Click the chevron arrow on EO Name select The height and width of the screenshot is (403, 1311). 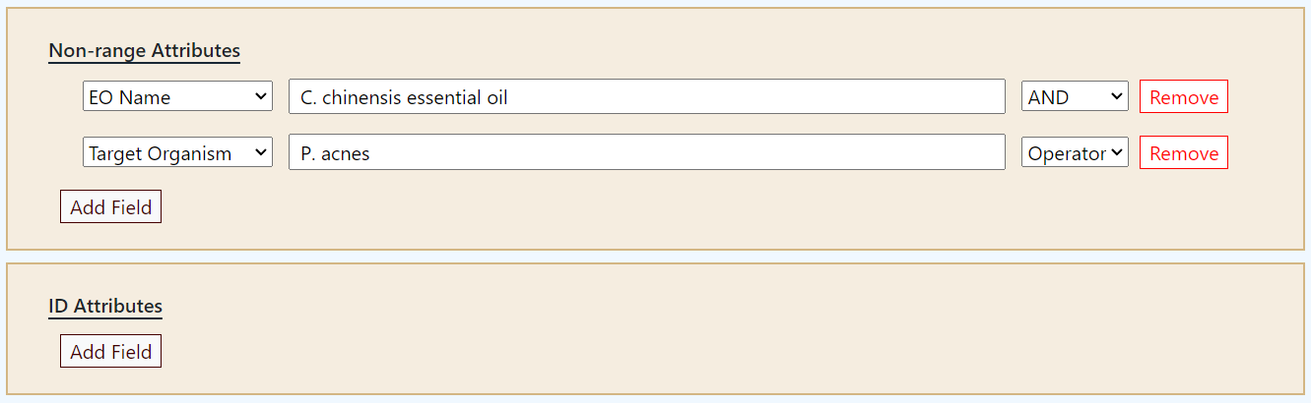tap(261, 96)
